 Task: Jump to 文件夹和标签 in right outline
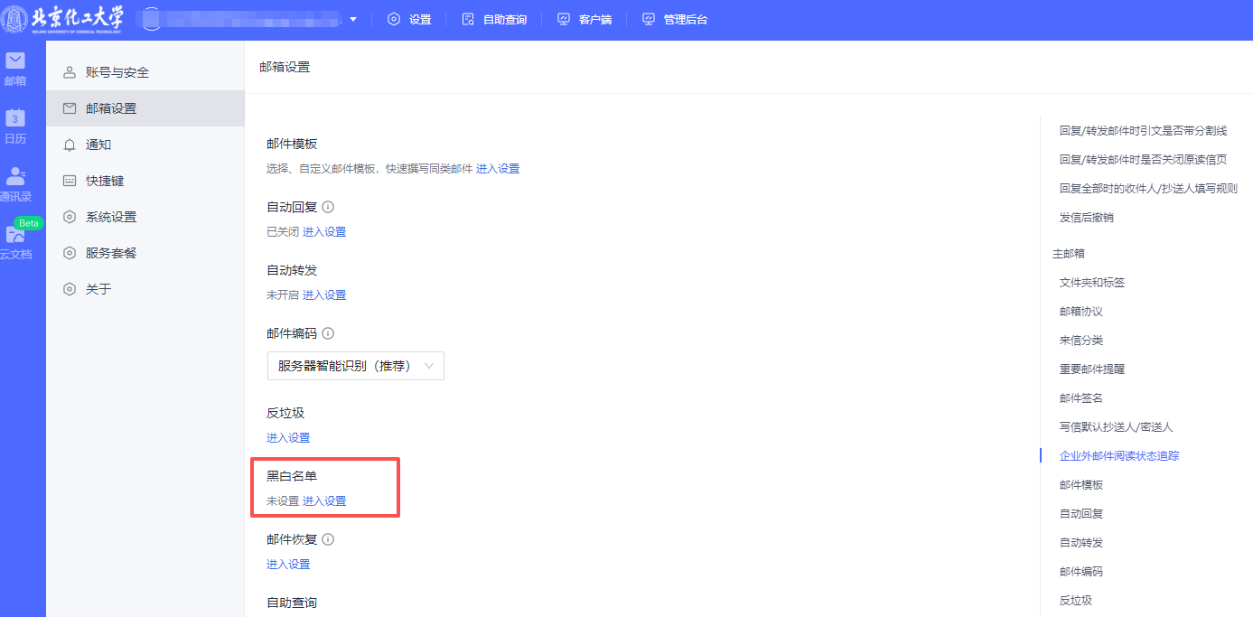pos(1091,282)
